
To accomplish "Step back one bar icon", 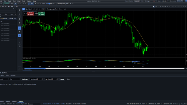I will (x=38, y=4).
